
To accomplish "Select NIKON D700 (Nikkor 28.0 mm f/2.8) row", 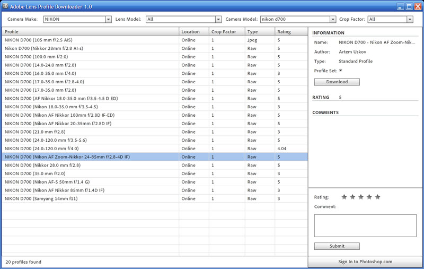I will [x=155, y=166].
